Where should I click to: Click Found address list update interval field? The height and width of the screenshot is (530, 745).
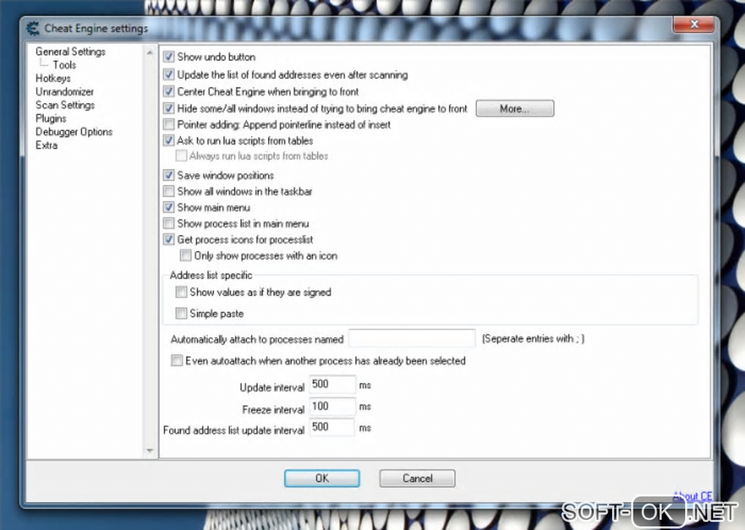pyautogui.click(x=332, y=427)
